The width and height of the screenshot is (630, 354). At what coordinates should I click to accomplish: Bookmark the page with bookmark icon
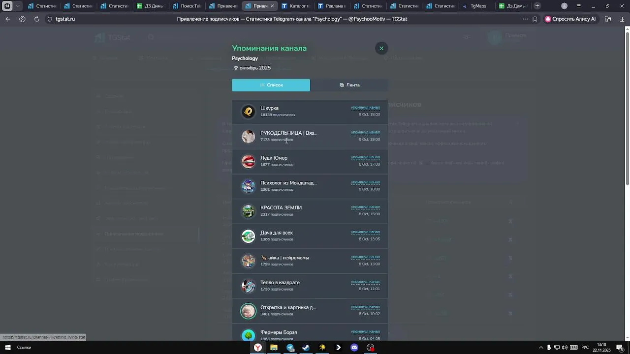pos(535,19)
